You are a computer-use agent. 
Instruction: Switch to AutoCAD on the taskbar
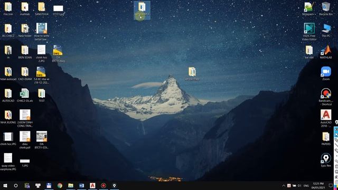coord(92,185)
